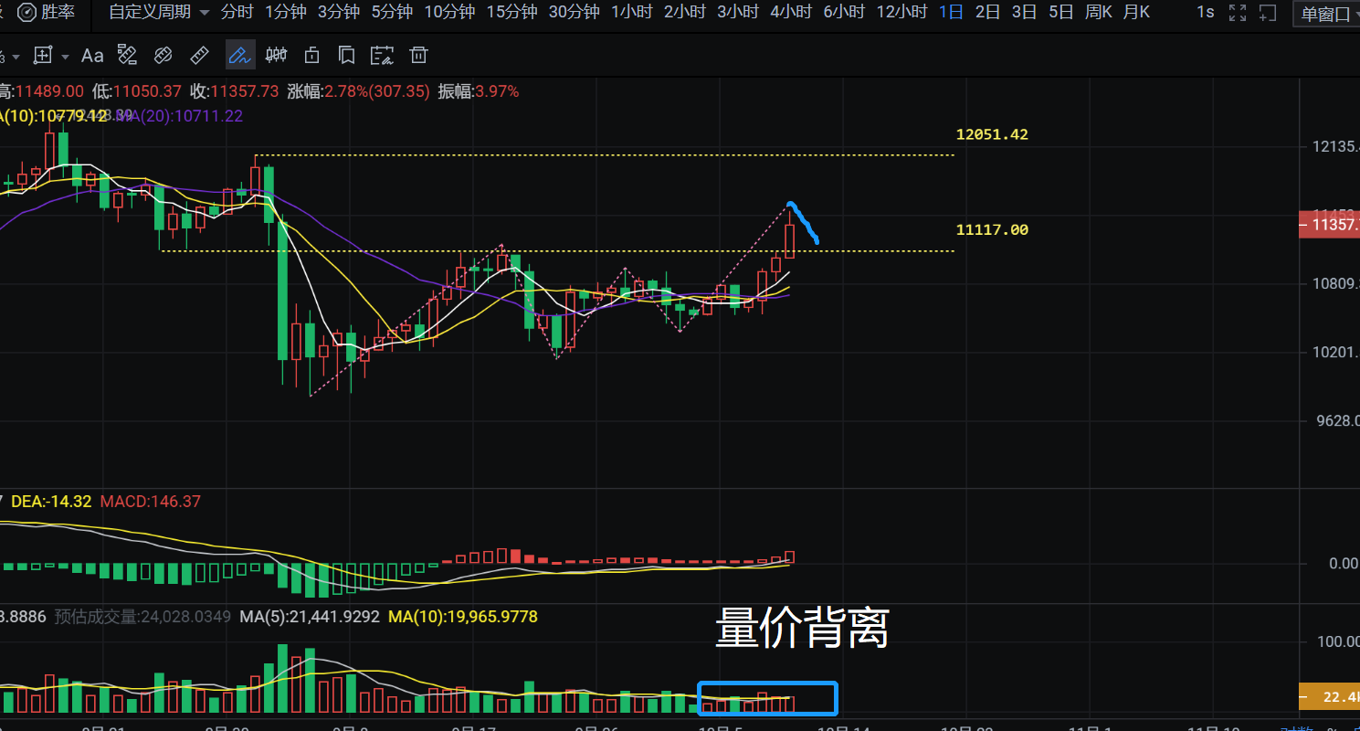Click the 量价背离 text annotation

click(x=802, y=629)
